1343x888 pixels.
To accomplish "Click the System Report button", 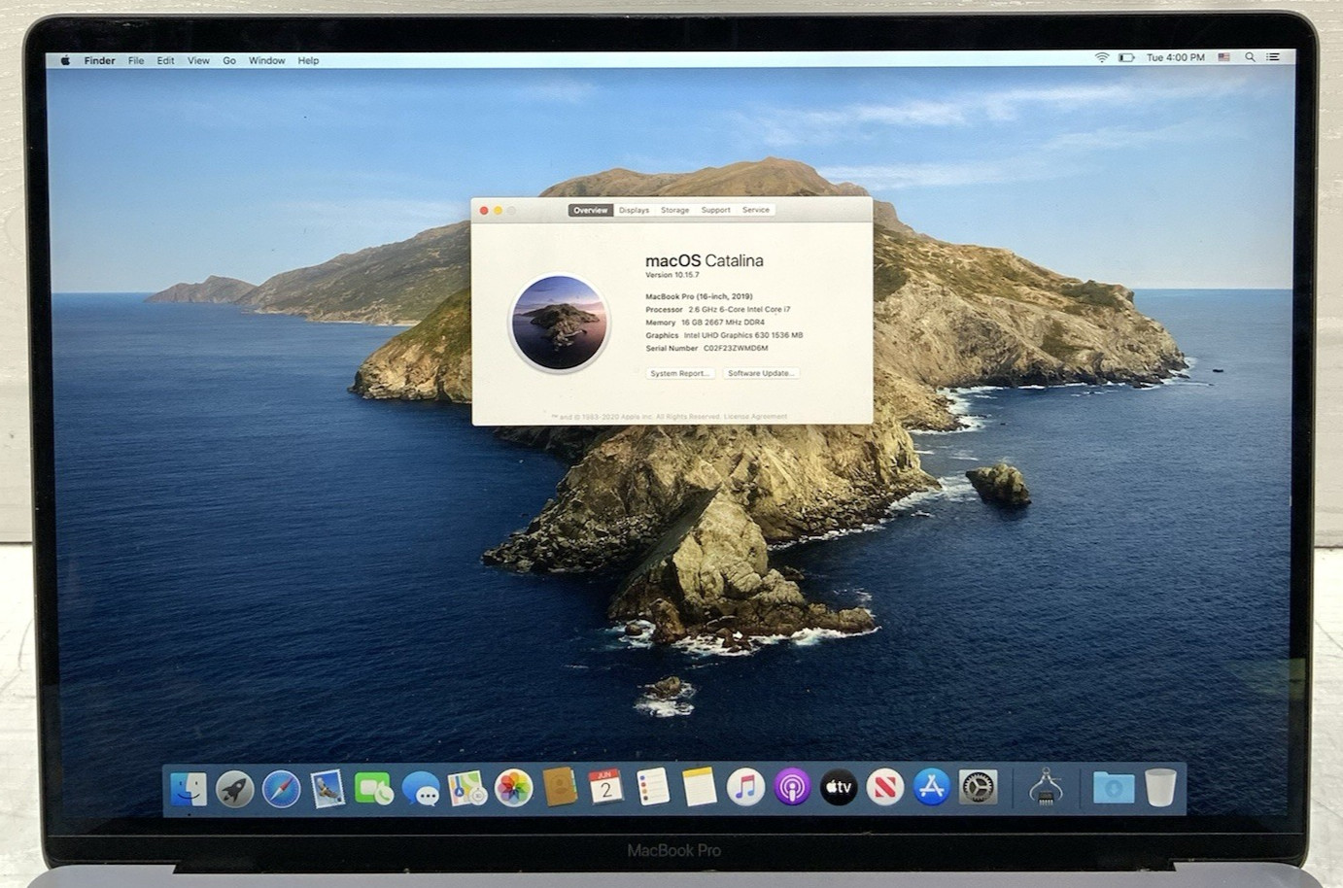I will pos(680,373).
